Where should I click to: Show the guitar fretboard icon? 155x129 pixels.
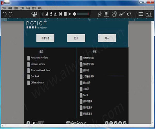[122, 14]
